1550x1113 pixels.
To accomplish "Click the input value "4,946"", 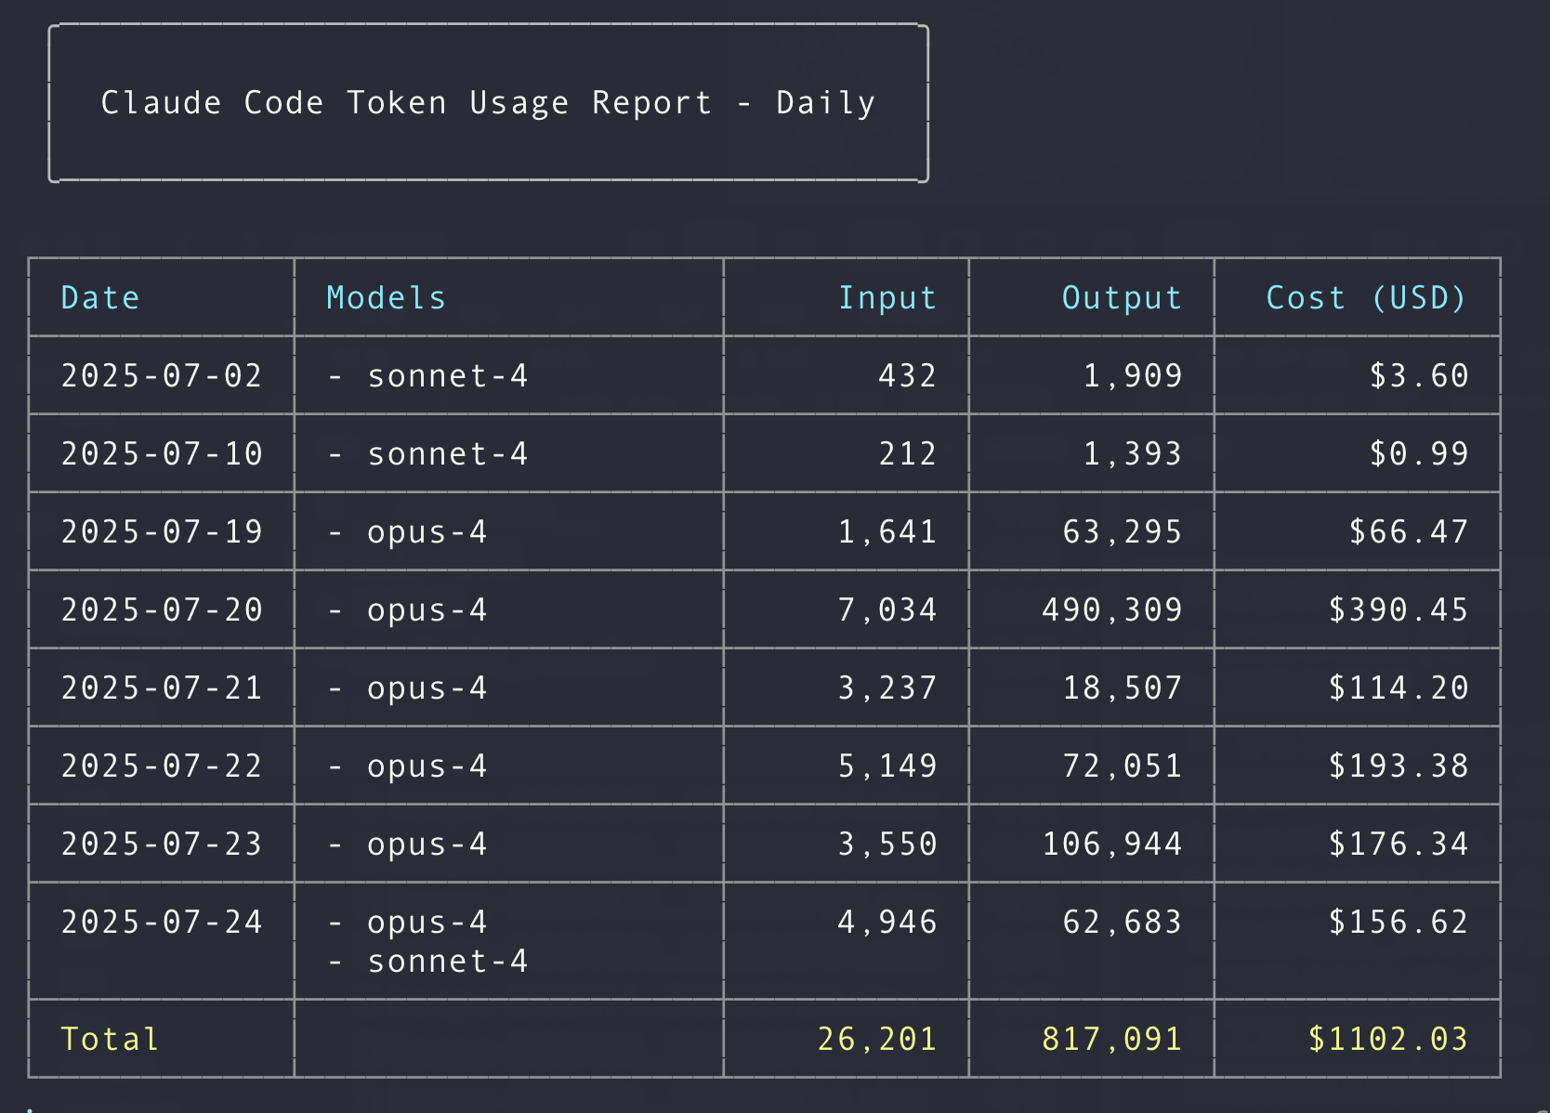I will coord(887,922).
